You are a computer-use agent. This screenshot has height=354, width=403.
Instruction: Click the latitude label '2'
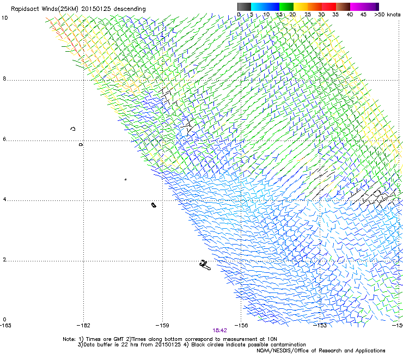[4, 260]
